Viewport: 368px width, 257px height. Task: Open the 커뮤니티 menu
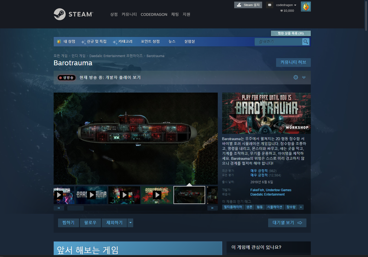click(x=129, y=14)
